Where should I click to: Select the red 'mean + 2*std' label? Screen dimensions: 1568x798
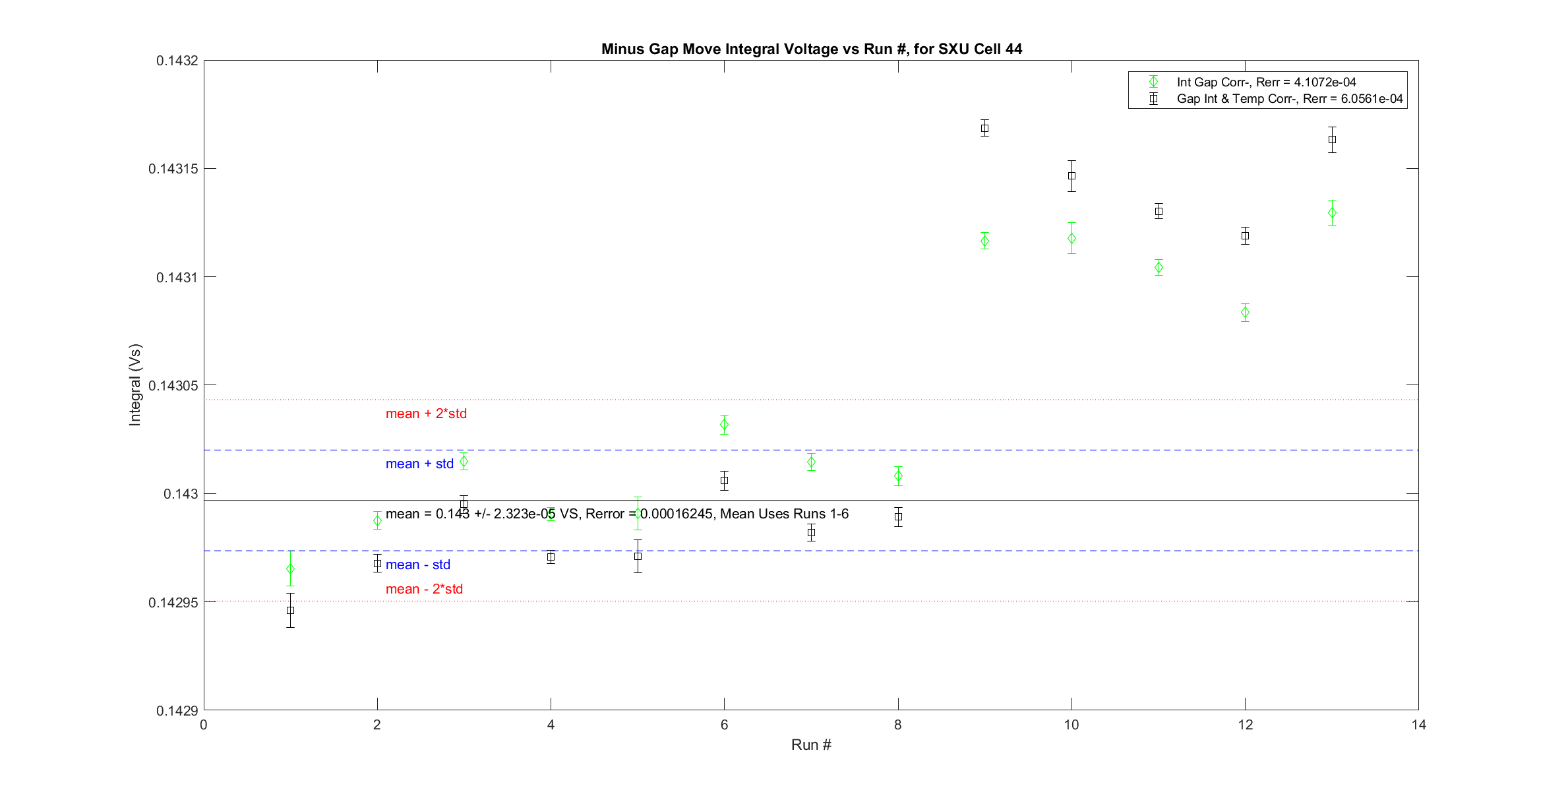(426, 414)
